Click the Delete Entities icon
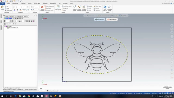This screenshot has height=98, width=174. 42,8
